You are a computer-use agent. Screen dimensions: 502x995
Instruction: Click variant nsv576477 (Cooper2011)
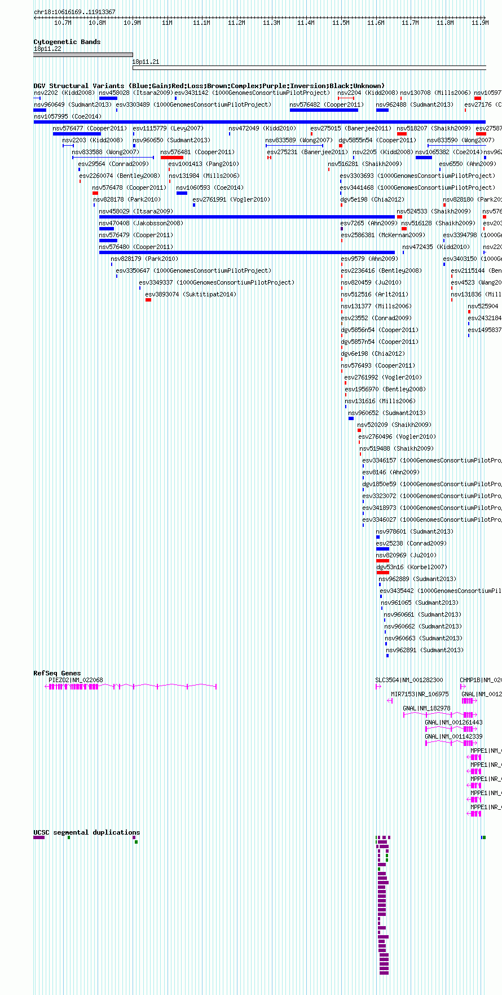pyautogui.click(x=90, y=128)
